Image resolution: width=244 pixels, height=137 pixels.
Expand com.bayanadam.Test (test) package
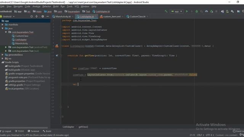[x=6, y=51]
